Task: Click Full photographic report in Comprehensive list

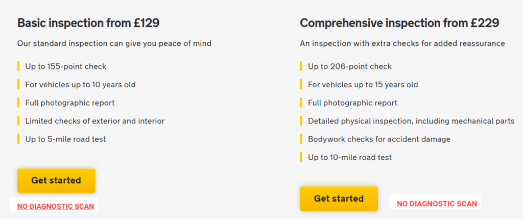Action: pyautogui.click(x=352, y=103)
